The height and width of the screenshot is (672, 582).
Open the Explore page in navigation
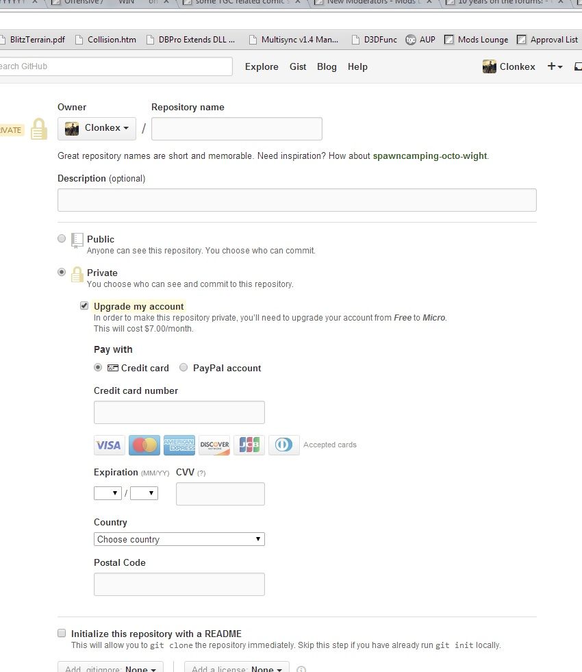click(262, 66)
